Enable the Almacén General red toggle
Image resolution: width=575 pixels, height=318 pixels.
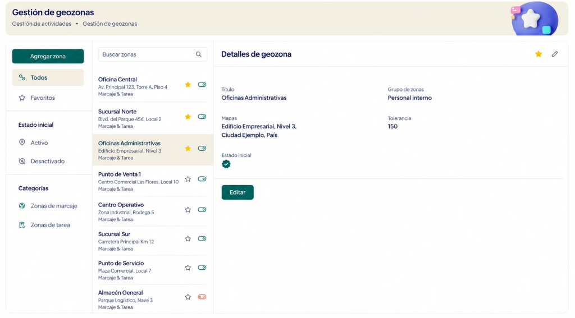(x=202, y=297)
